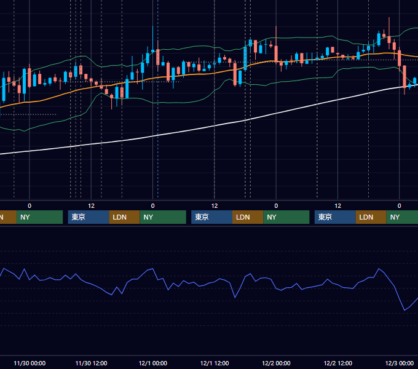Click the 12/1 12:00 time axis label
Image resolution: width=418 pixels, height=369 pixels.
[215, 363]
